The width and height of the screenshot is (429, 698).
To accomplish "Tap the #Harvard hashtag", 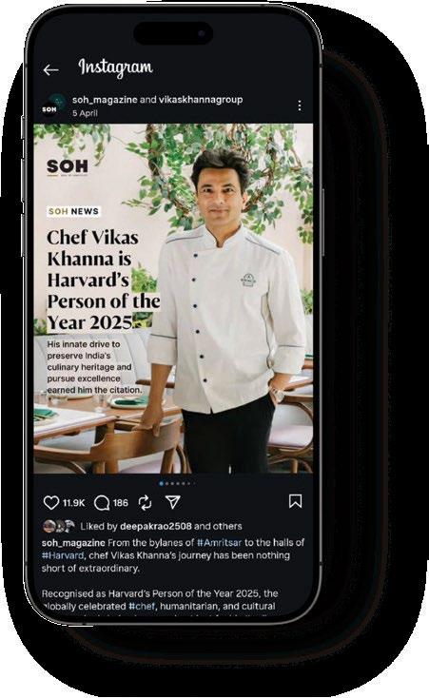I will (63, 555).
